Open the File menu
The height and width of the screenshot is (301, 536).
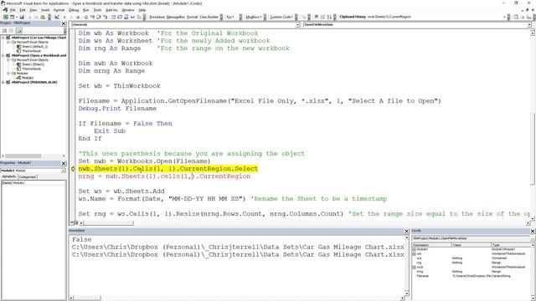pos(13,10)
